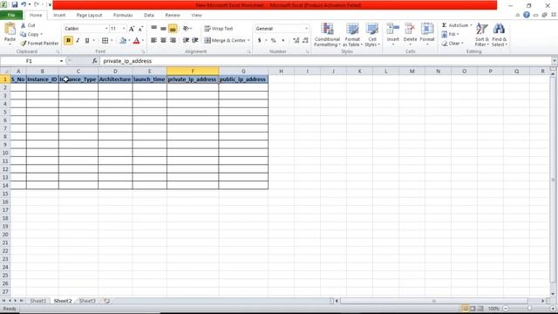Click the Bottom Align icon
This screenshot has width=558, height=314.
pyautogui.click(x=173, y=29)
